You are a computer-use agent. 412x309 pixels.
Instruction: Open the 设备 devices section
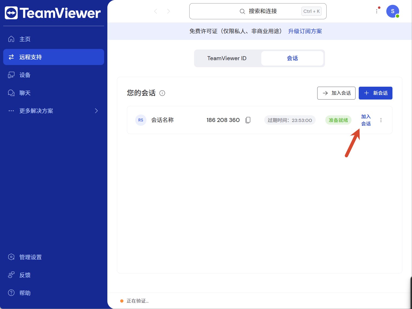tap(54, 75)
